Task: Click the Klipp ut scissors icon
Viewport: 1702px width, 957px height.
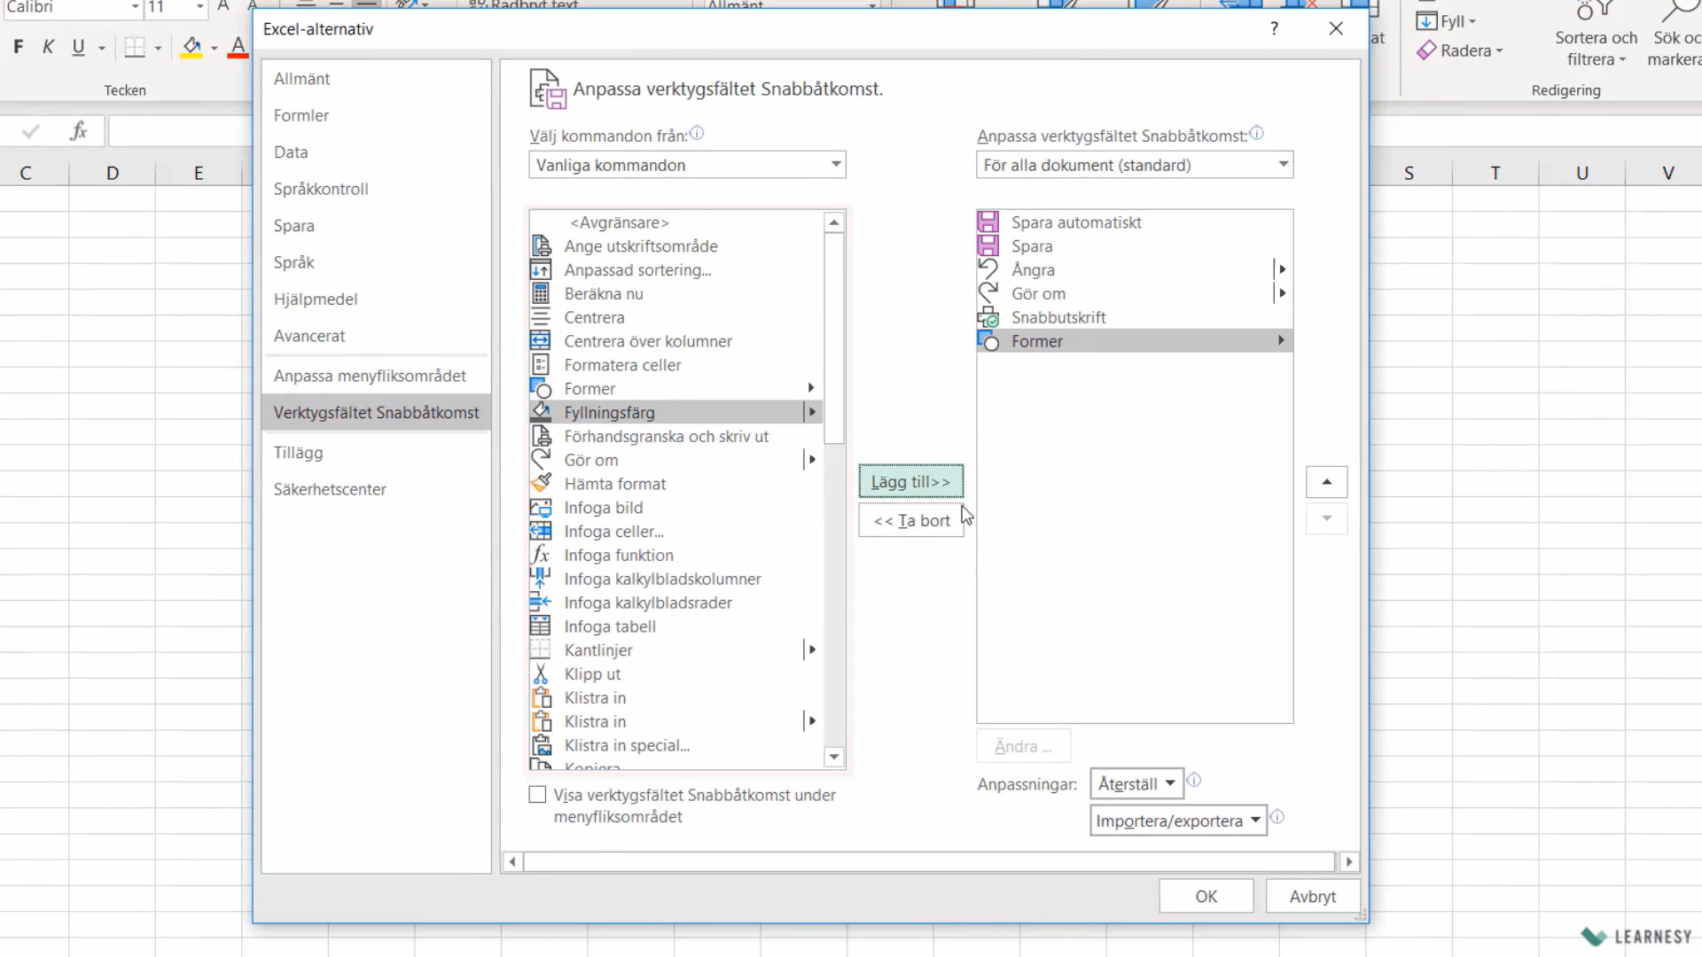Action: (541, 674)
